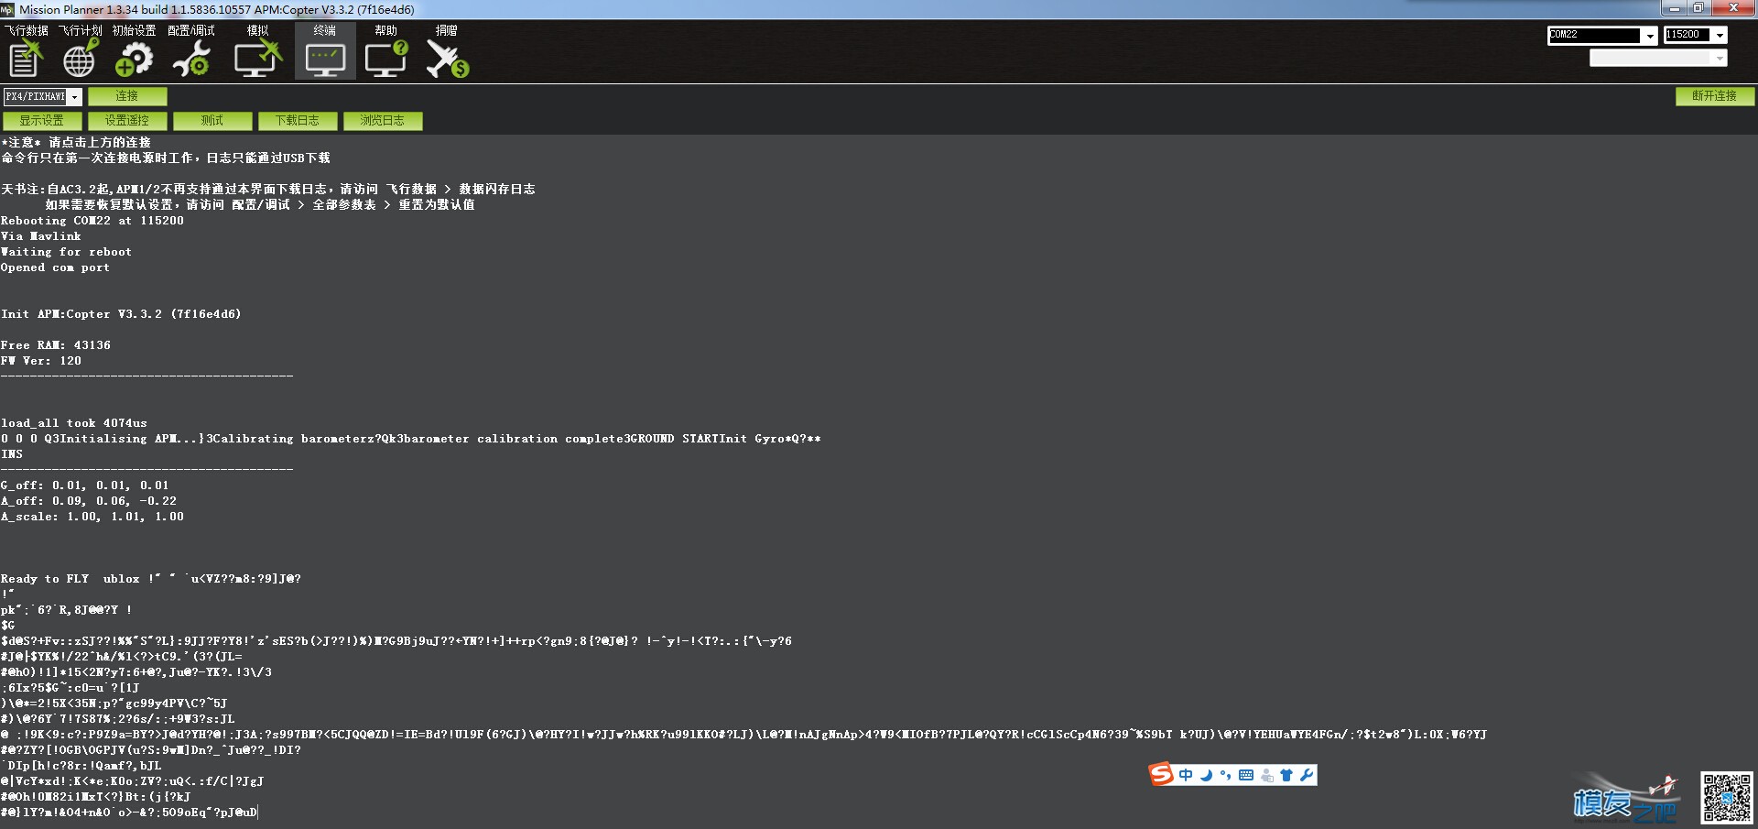The image size is (1758, 829).
Task: Click the QR code image
Action: pyautogui.click(x=1726, y=797)
